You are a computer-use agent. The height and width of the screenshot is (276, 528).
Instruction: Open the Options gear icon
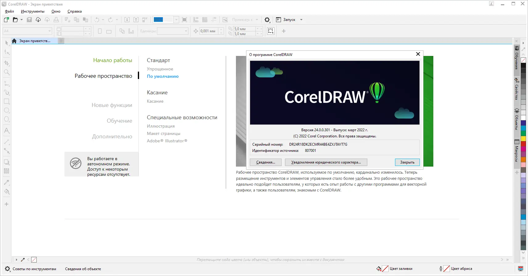click(267, 20)
